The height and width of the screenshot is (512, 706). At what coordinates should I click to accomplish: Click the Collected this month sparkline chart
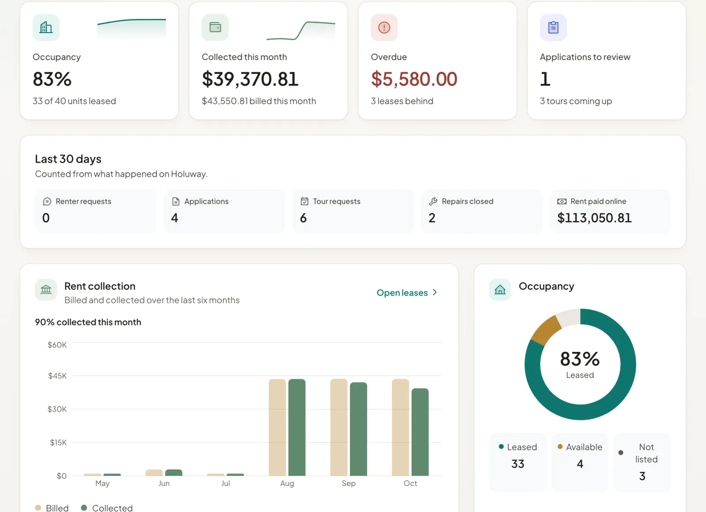(301, 30)
